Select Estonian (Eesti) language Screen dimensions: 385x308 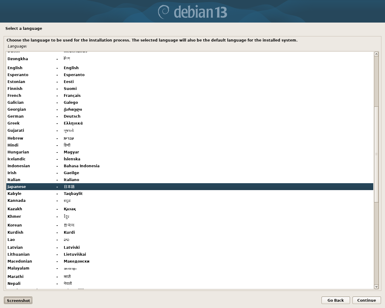190,82
